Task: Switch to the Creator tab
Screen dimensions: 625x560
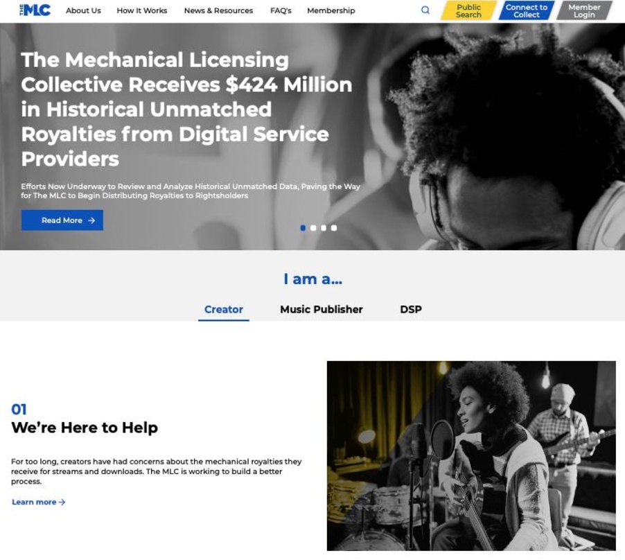Action: (224, 310)
